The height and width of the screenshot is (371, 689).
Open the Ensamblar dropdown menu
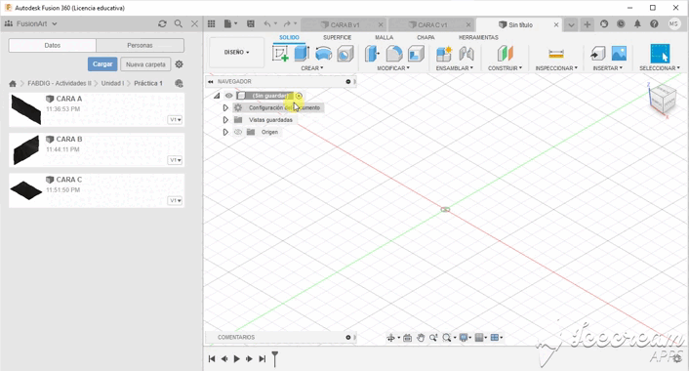pyautogui.click(x=455, y=68)
